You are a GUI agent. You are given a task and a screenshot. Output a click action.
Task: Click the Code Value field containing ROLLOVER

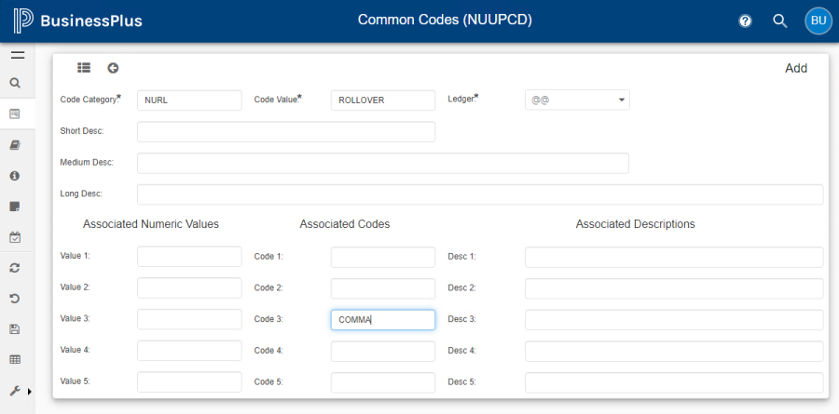coord(382,100)
